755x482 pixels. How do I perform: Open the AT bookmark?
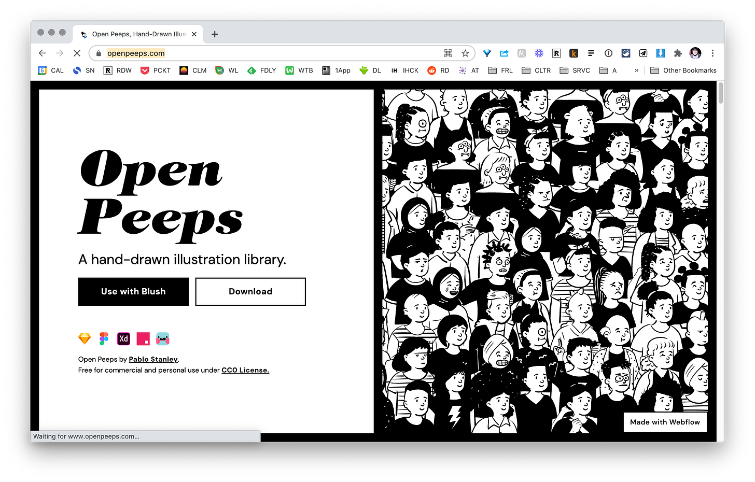click(469, 70)
